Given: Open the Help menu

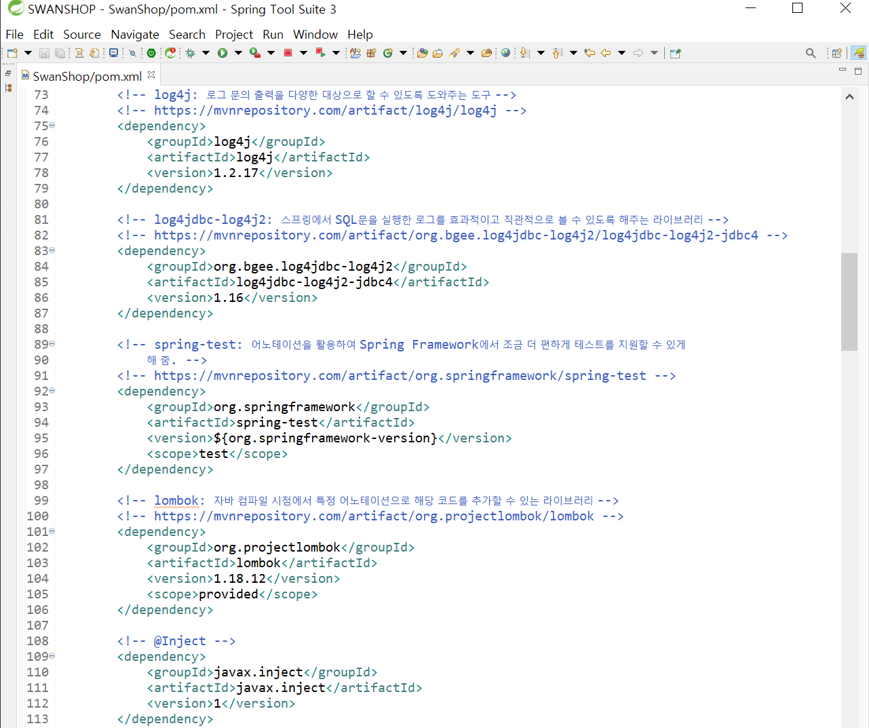Looking at the screenshot, I should pyautogui.click(x=360, y=35).
